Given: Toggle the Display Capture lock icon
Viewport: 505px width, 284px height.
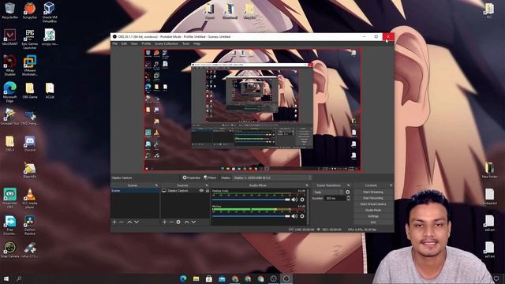Looking at the screenshot, I should point(207,191).
